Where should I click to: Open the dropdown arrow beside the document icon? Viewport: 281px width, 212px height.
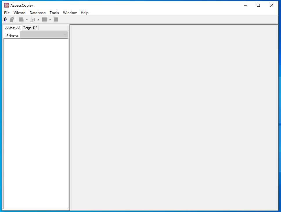(x=27, y=19)
